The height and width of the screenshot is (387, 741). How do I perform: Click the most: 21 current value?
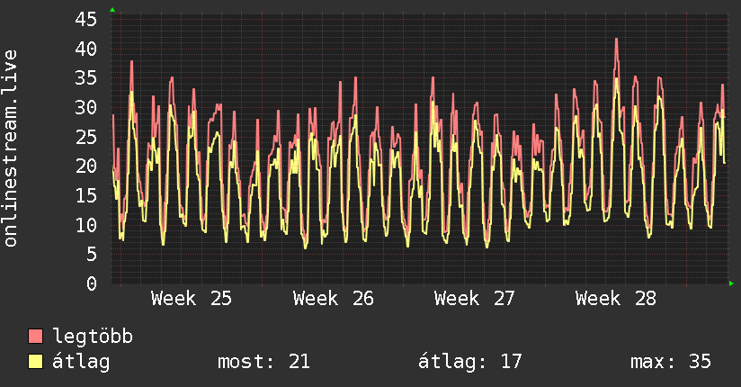(263, 362)
